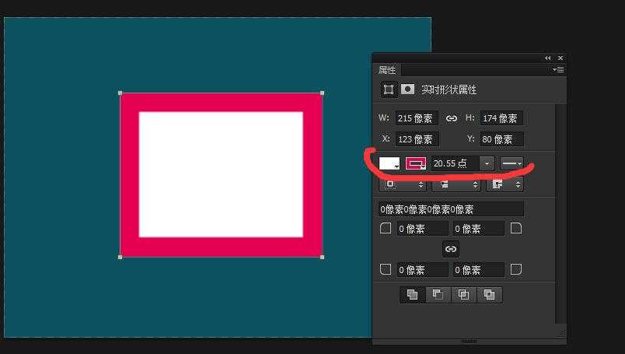Image resolution: width=625 pixels, height=354 pixels.
Task: Click the shape's bottom-right anchor handle
Action: point(323,258)
